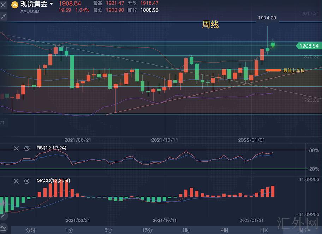Screen dimensions: 322x234
Task: Remove the RSI indicator panel
Action: pyautogui.click(x=16, y=148)
